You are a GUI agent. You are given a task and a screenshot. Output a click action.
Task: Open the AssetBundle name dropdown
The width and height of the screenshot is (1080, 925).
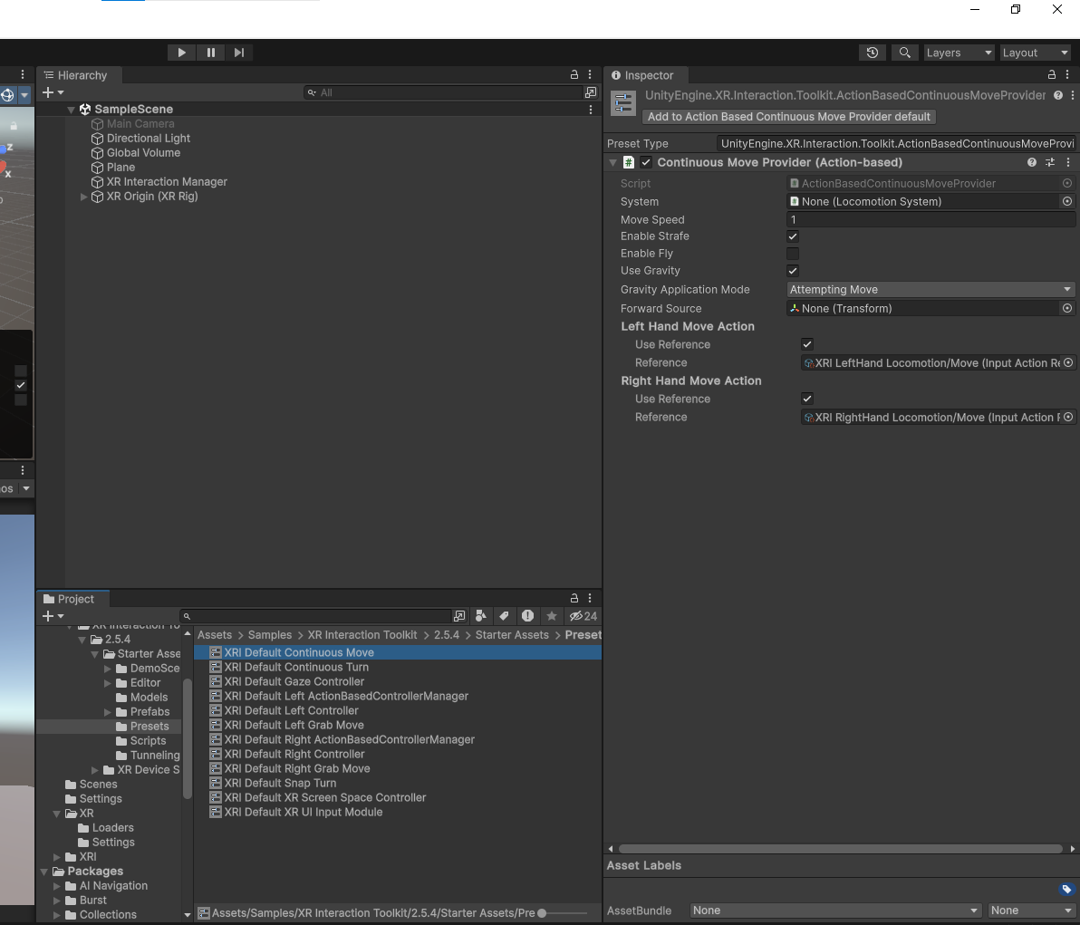pyautogui.click(x=835, y=911)
